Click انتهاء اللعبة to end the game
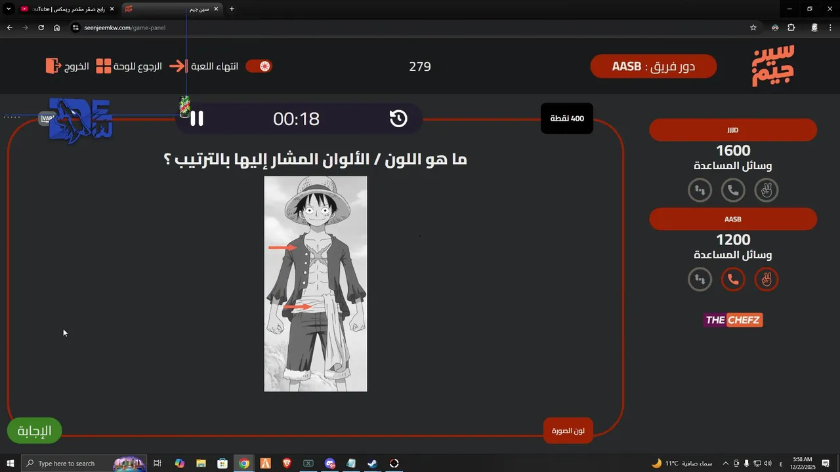The height and width of the screenshot is (472, 840). pyautogui.click(x=215, y=66)
